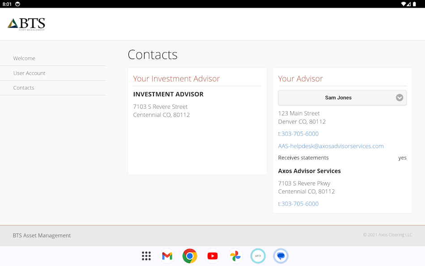Select Contacts in the navigation menu
Image resolution: width=425 pixels, height=266 pixels.
[24, 88]
